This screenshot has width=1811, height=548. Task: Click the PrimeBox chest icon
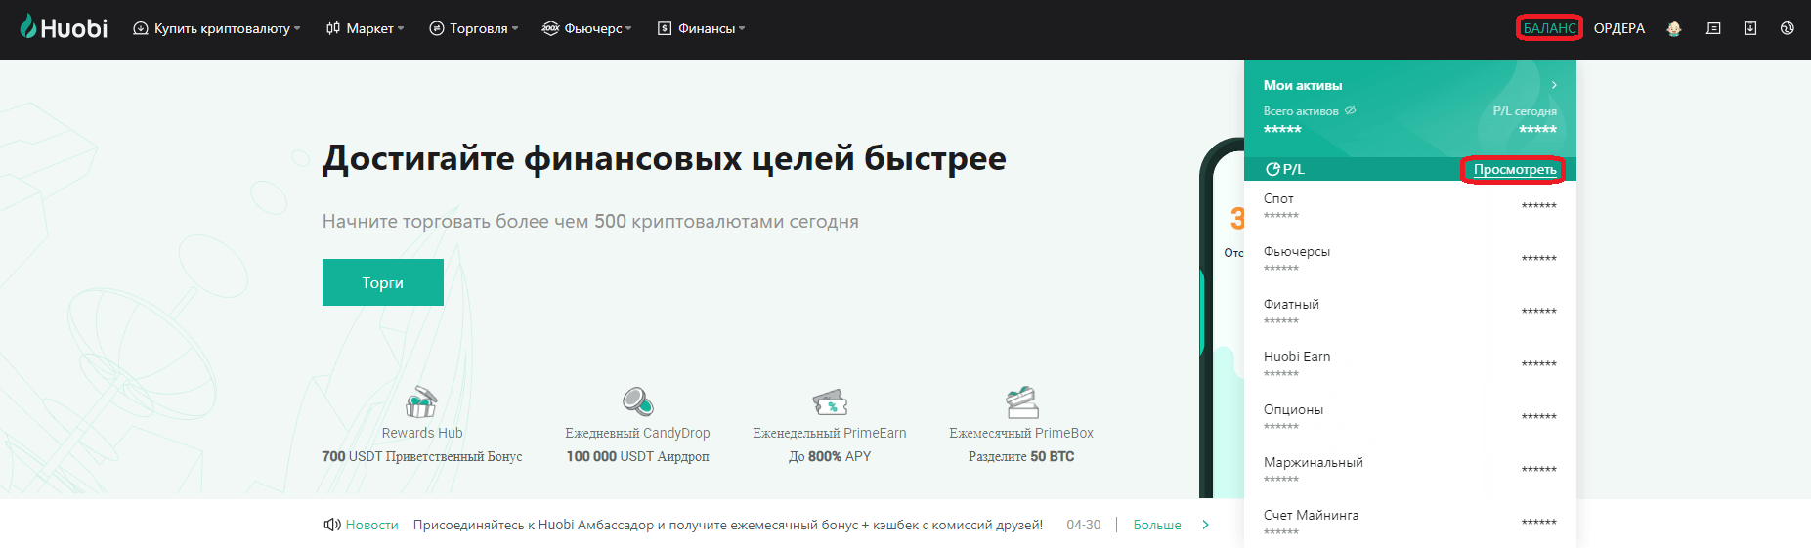point(1021,401)
